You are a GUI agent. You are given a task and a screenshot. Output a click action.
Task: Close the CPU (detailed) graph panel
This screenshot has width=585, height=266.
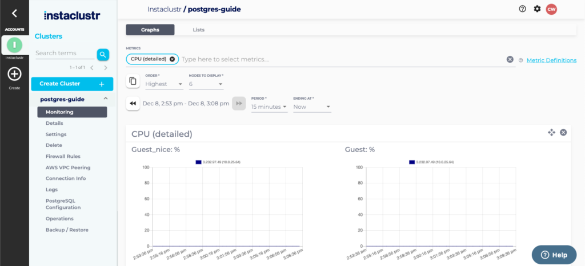(x=563, y=133)
